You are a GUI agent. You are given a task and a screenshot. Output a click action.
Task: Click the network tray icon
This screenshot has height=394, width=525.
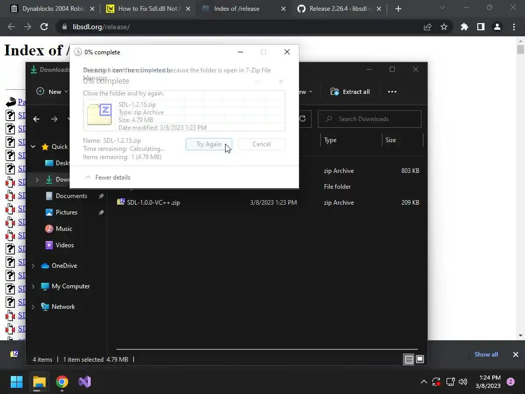point(450,382)
